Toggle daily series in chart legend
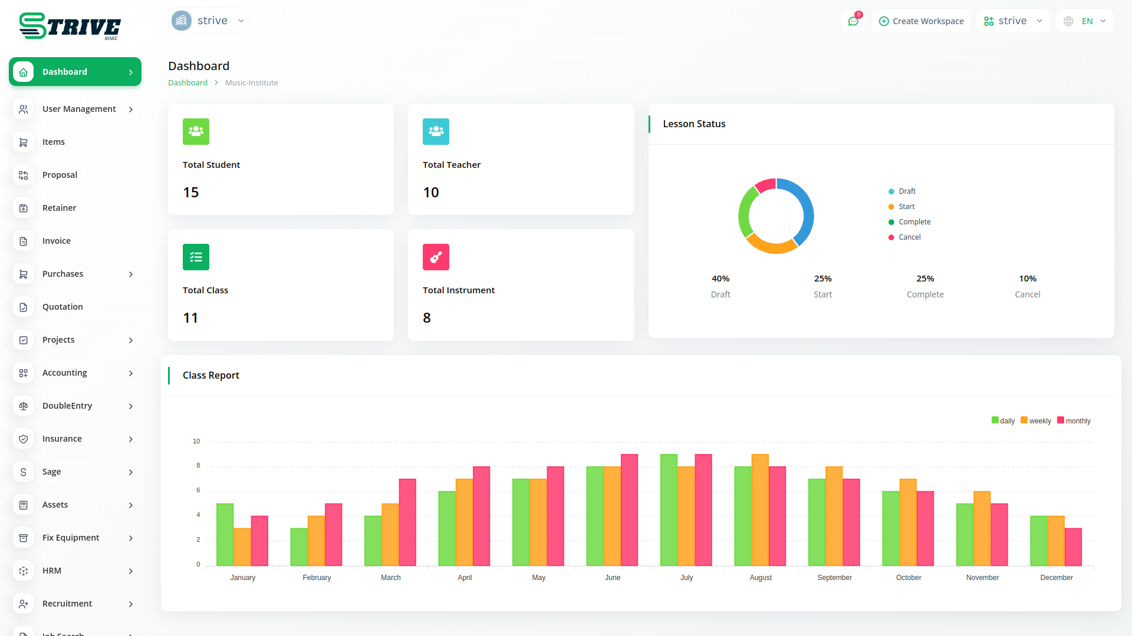The height and width of the screenshot is (636, 1132). (1003, 420)
